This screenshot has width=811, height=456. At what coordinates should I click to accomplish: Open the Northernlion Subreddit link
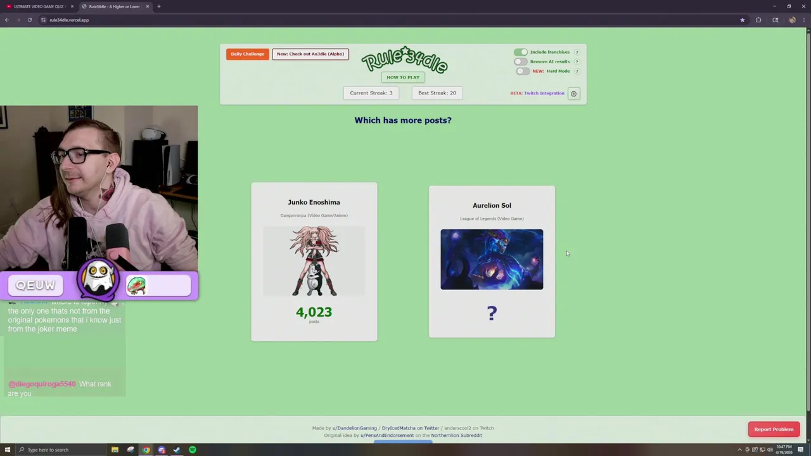tap(457, 436)
